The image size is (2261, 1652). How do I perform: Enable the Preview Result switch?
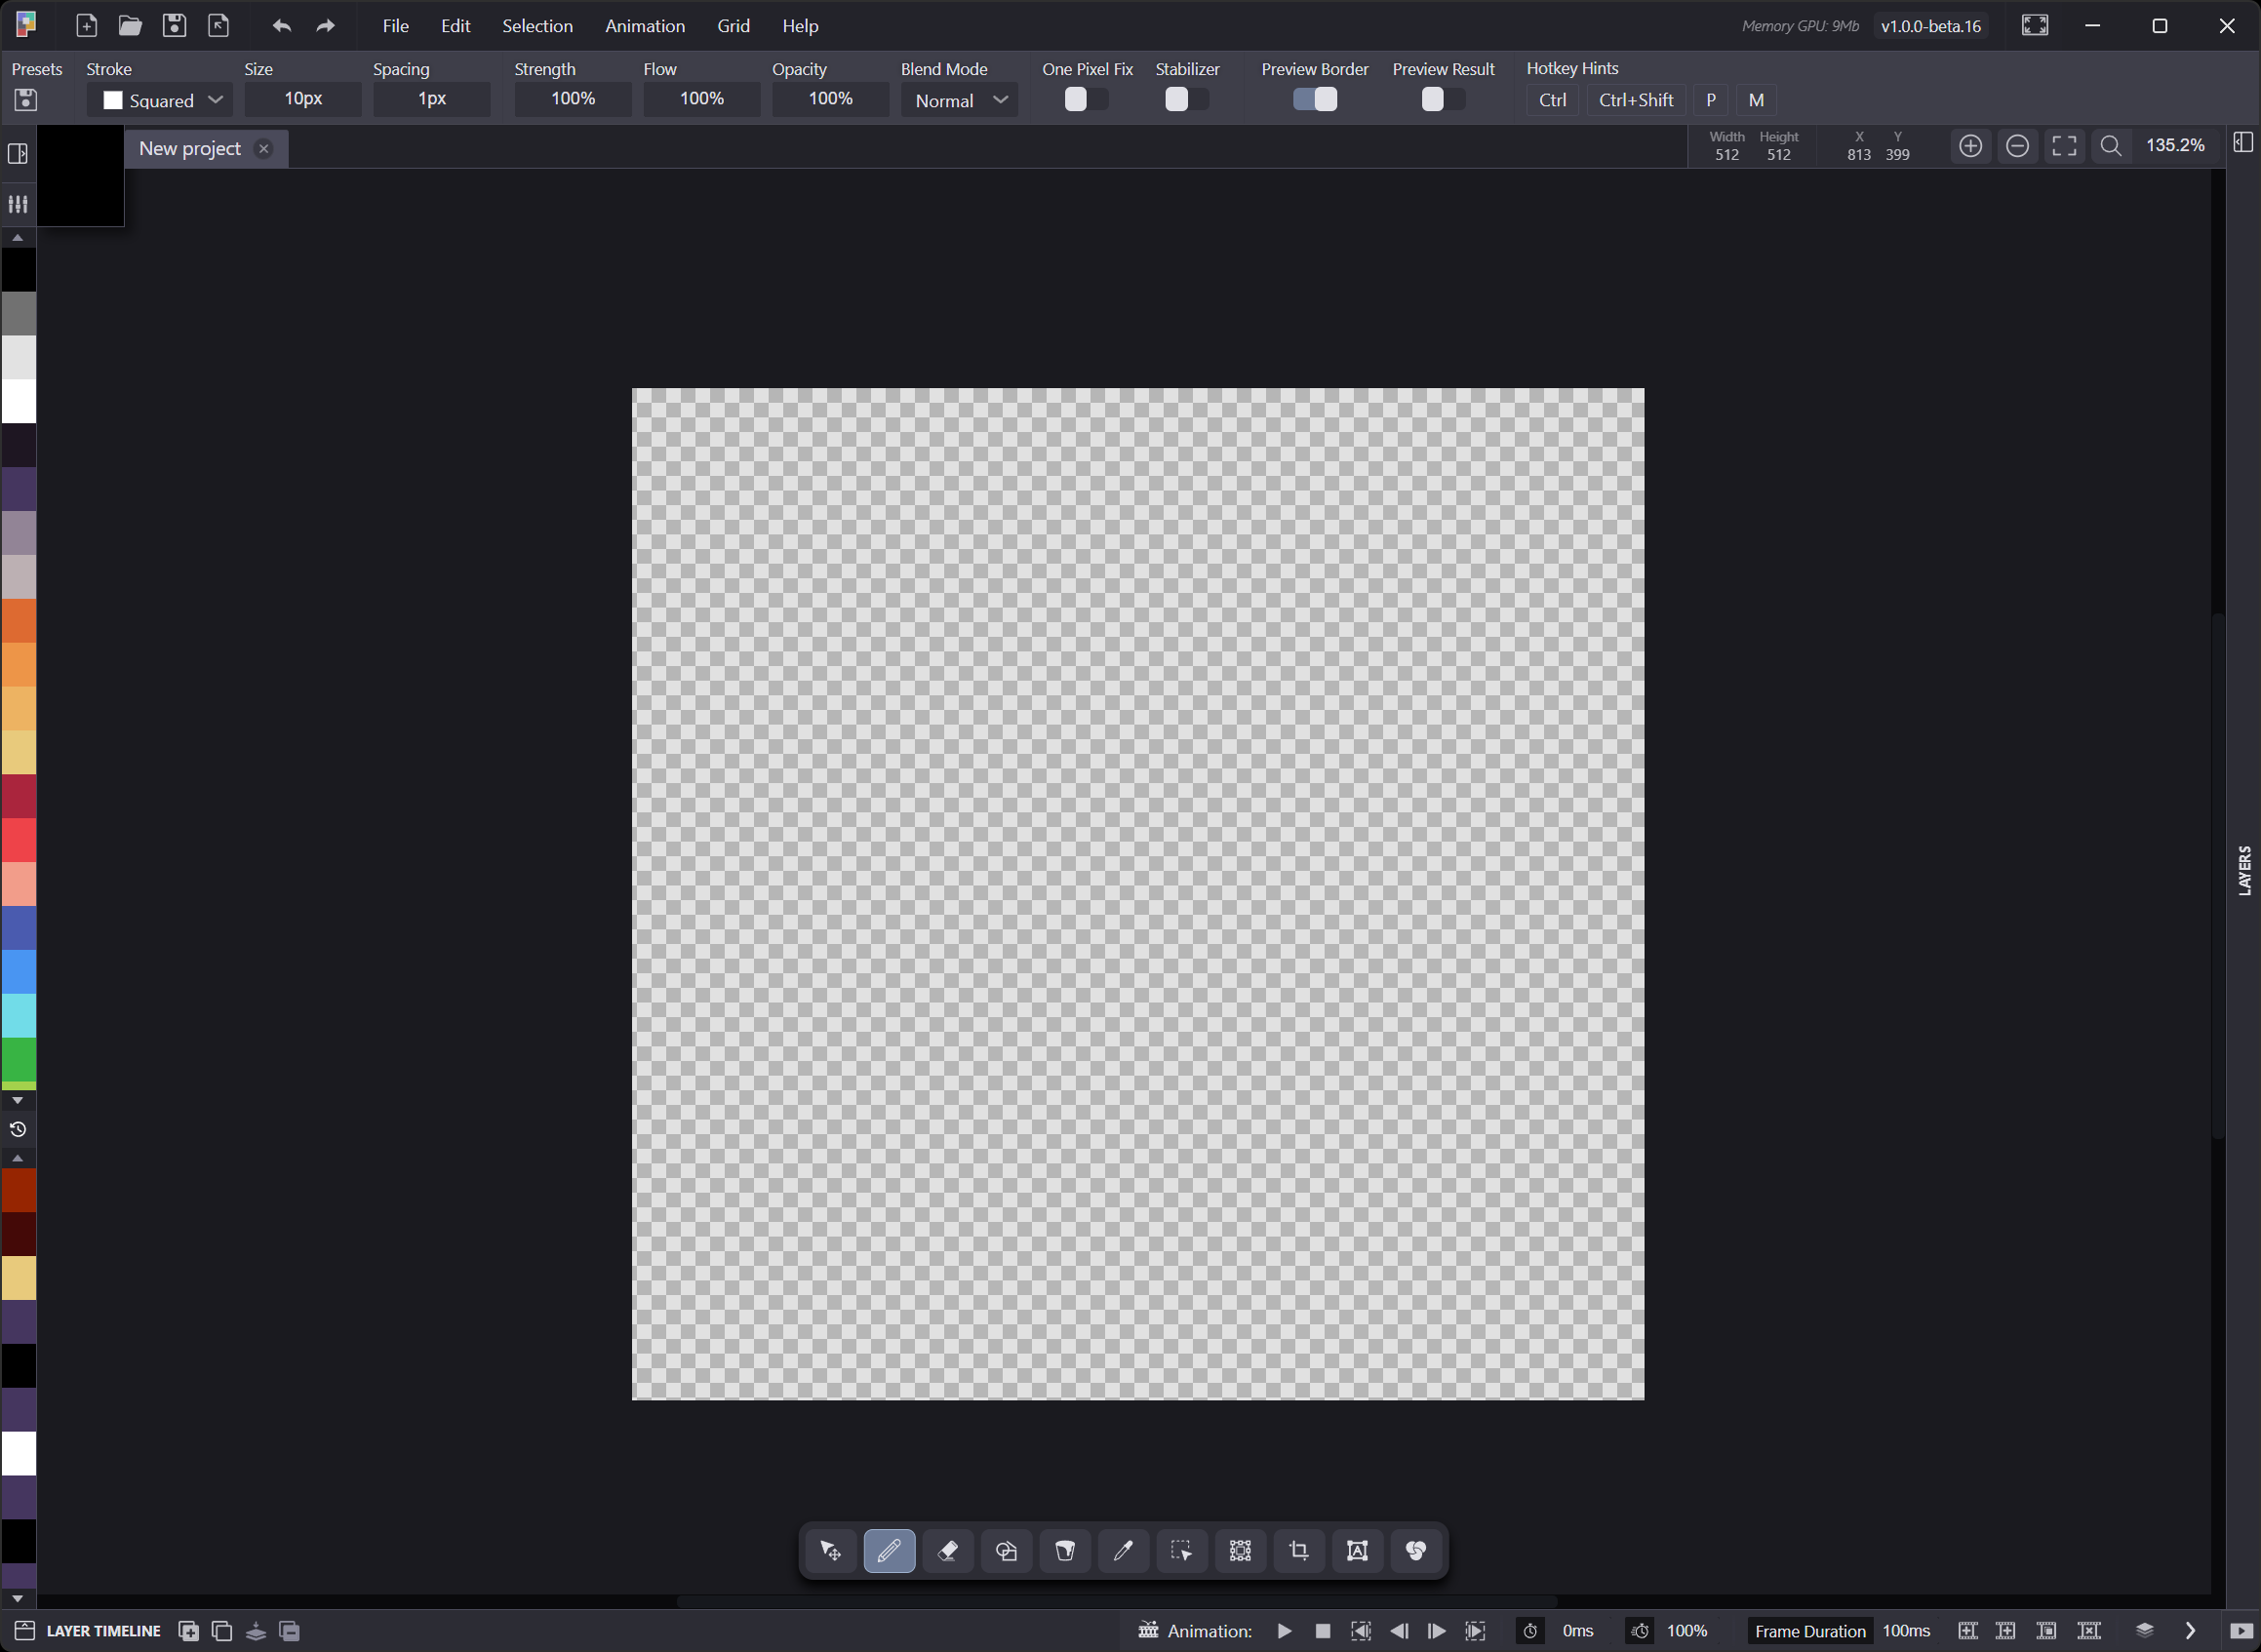1443,99
